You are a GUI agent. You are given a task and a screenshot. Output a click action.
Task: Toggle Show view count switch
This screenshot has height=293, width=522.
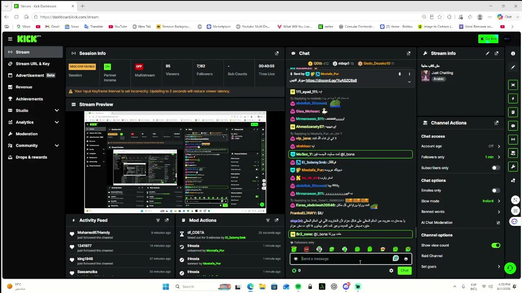495,245
